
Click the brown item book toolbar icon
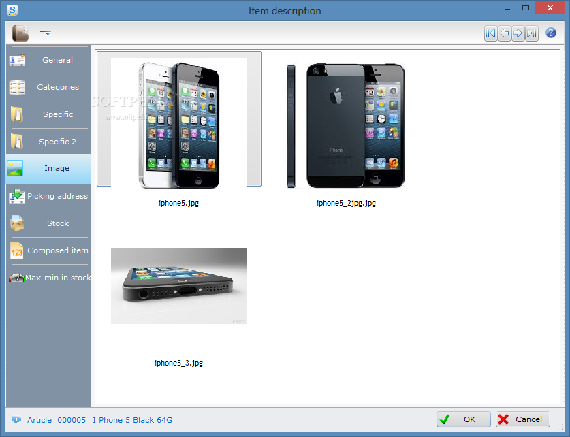pos(20,33)
